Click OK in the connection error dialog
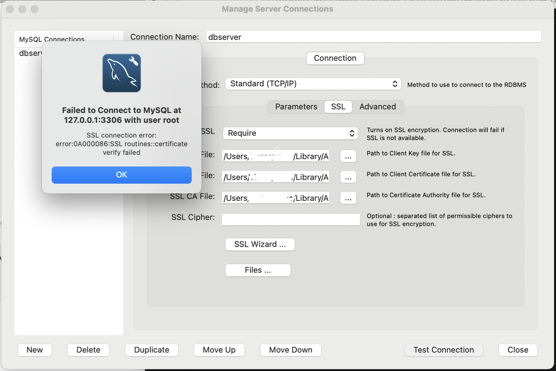 [121, 175]
